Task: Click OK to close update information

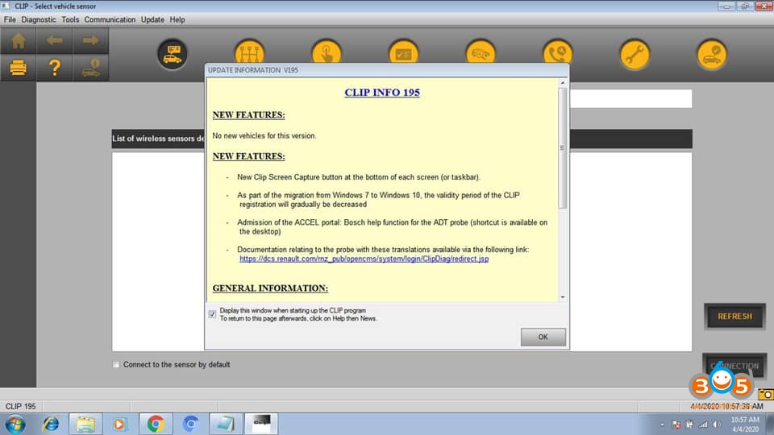Action: [543, 337]
